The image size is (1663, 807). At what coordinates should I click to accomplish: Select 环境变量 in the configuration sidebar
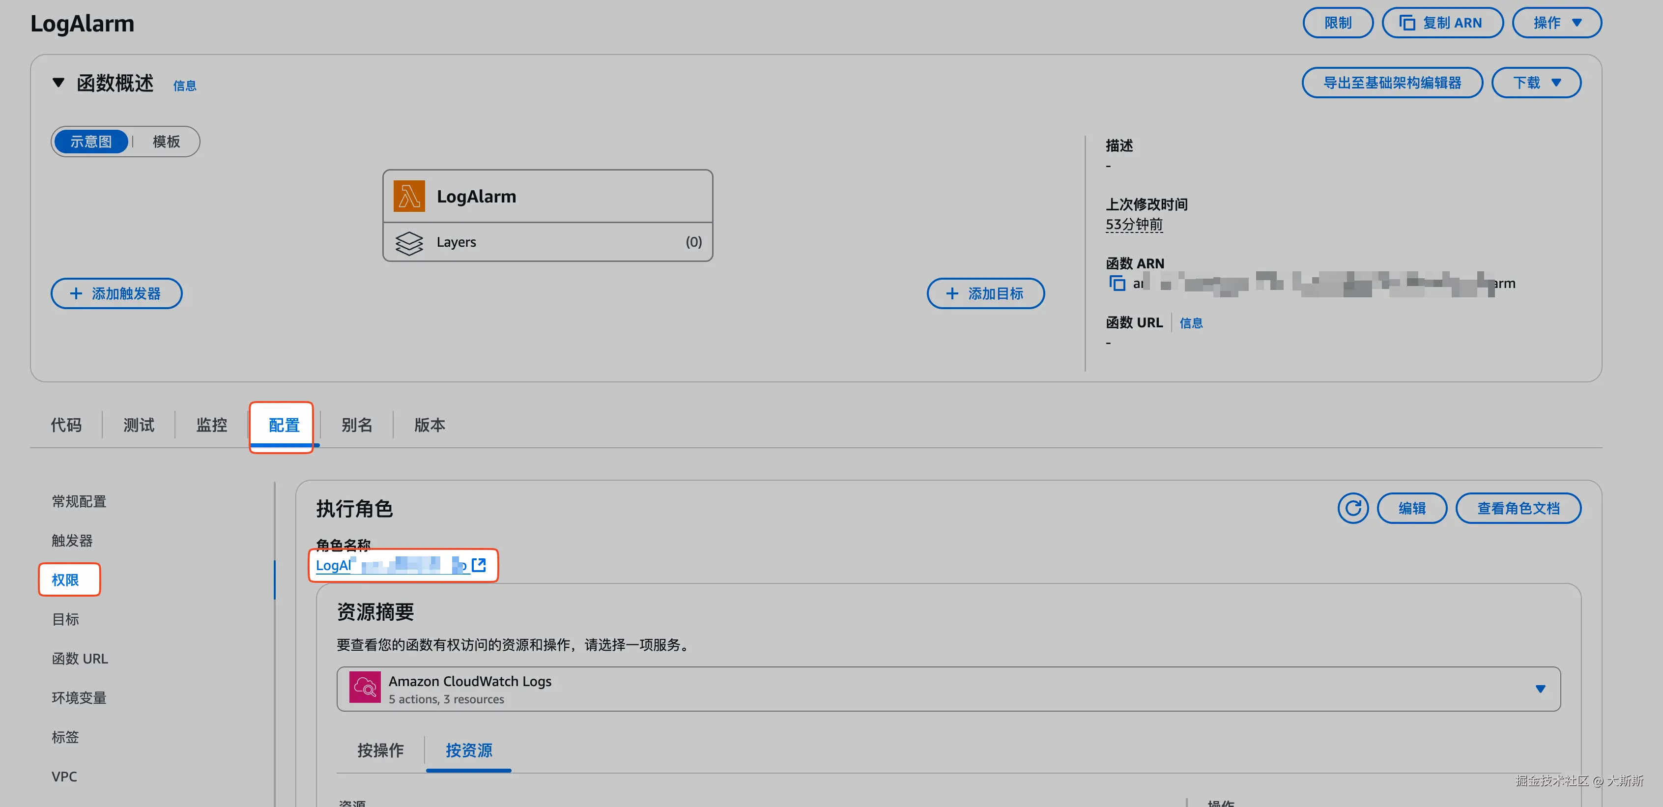[79, 698]
